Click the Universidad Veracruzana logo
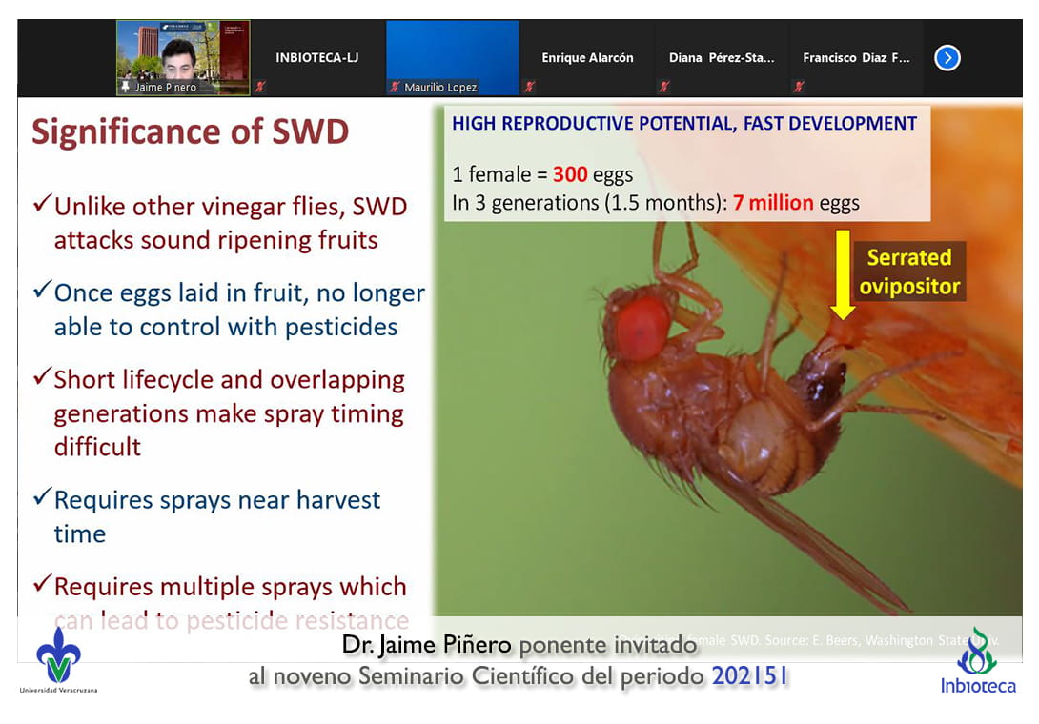 (57, 659)
